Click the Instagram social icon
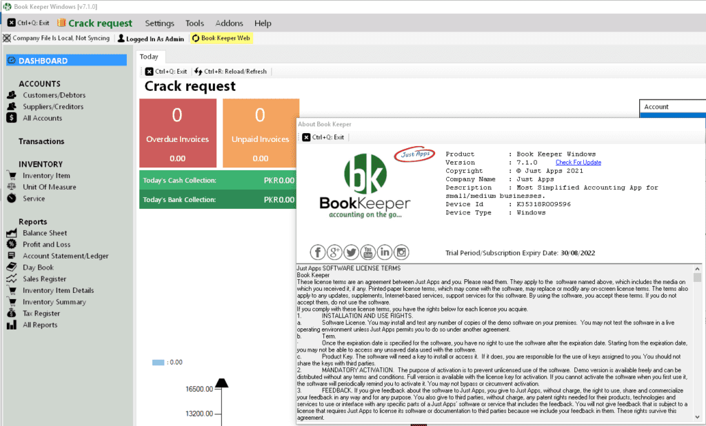The height and width of the screenshot is (426, 706). tap(401, 252)
